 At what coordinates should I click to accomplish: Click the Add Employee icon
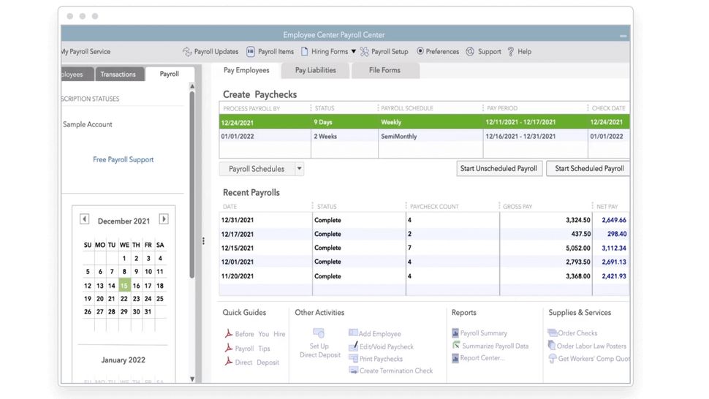(x=353, y=332)
